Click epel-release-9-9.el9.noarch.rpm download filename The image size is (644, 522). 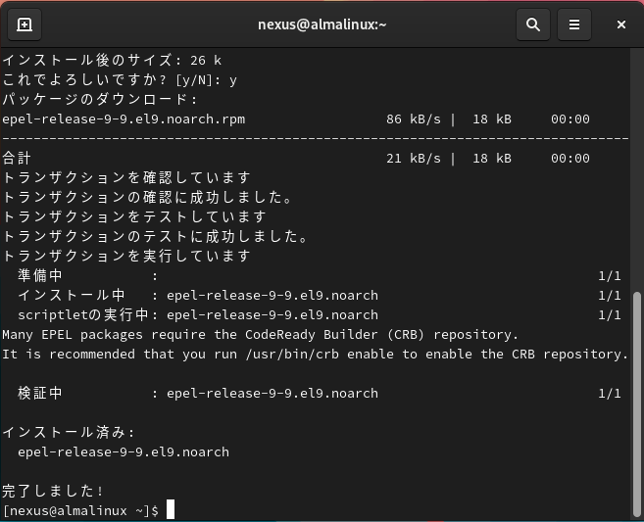coord(124,119)
